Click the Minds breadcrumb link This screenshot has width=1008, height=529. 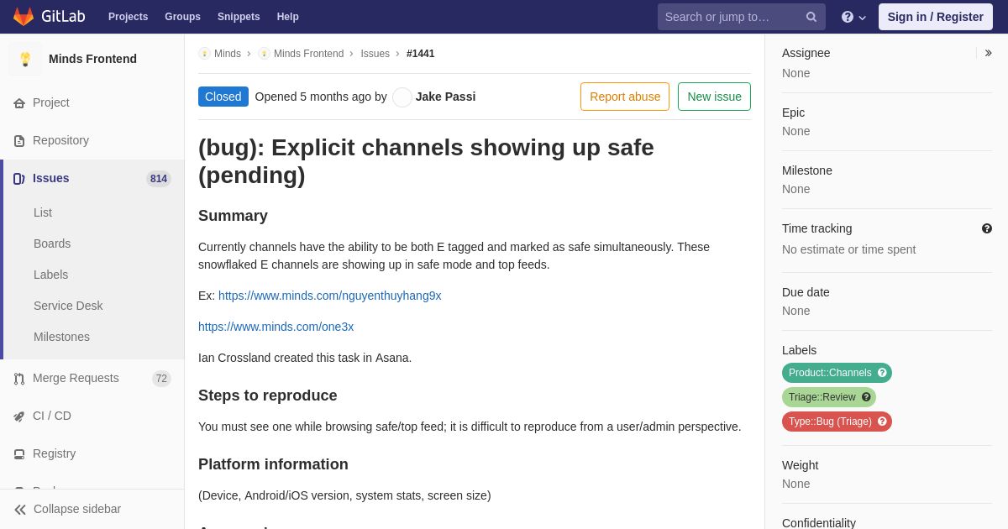[228, 54]
